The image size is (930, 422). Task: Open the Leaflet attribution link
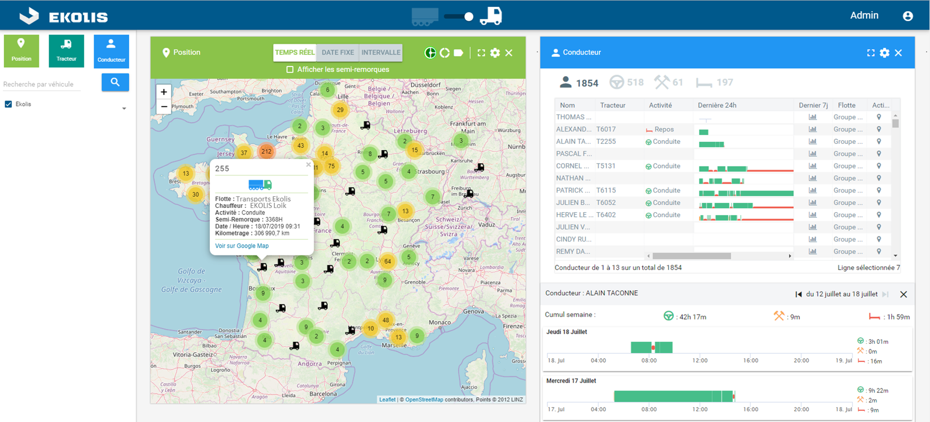click(387, 400)
